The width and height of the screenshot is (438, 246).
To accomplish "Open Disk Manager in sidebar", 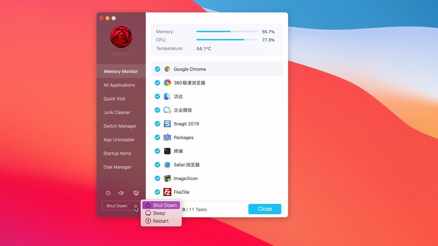I will pyautogui.click(x=121, y=167).
